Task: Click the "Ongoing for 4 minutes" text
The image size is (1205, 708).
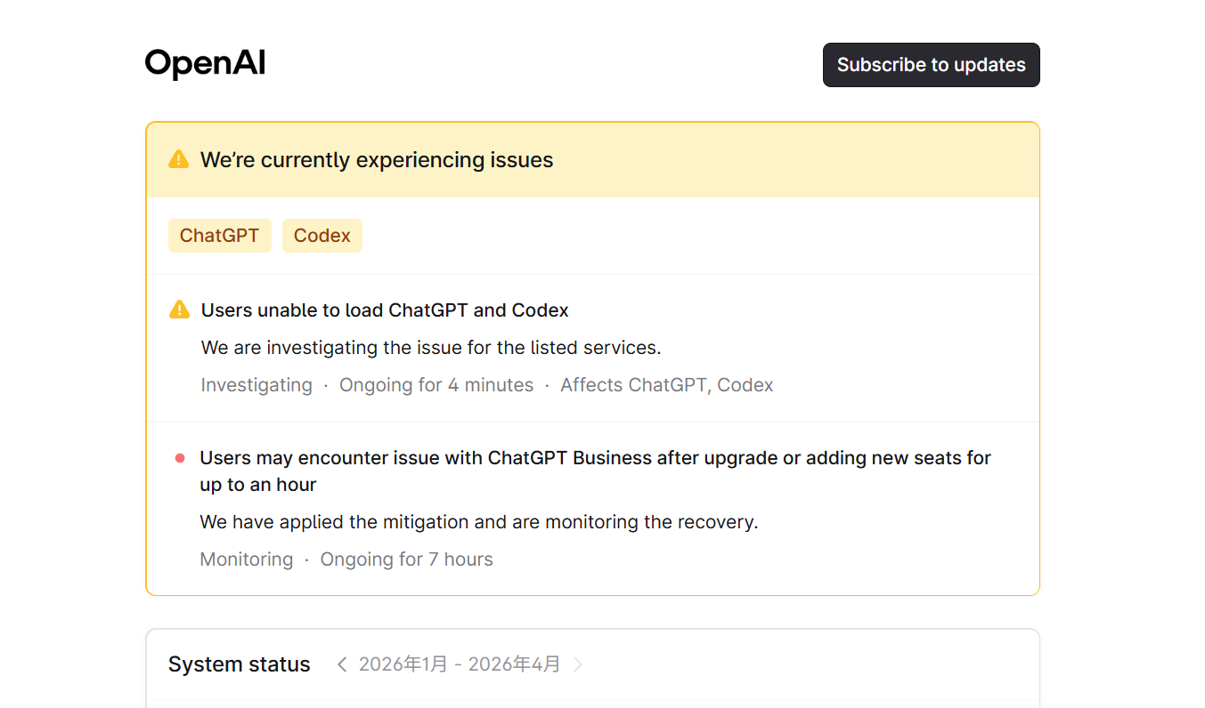Action: (436, 385)
